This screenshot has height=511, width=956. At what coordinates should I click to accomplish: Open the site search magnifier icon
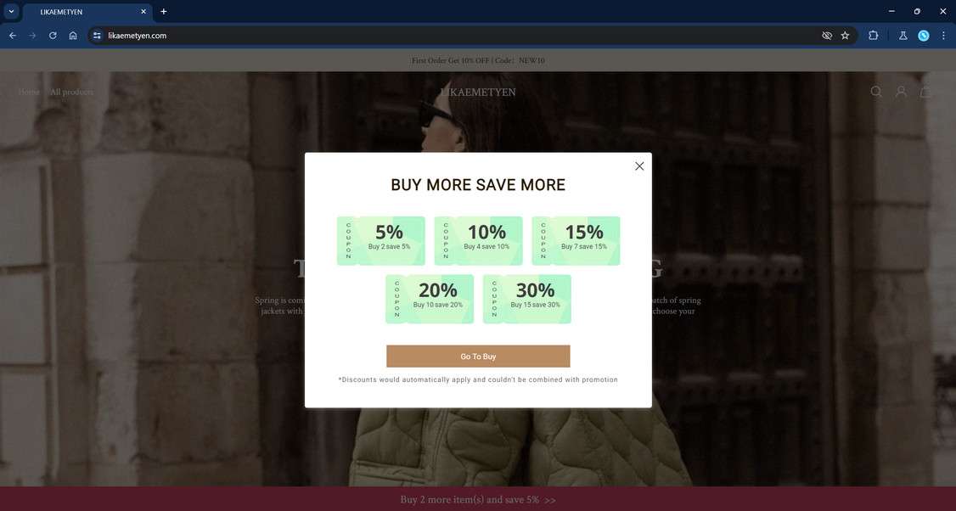pos(876,92)
